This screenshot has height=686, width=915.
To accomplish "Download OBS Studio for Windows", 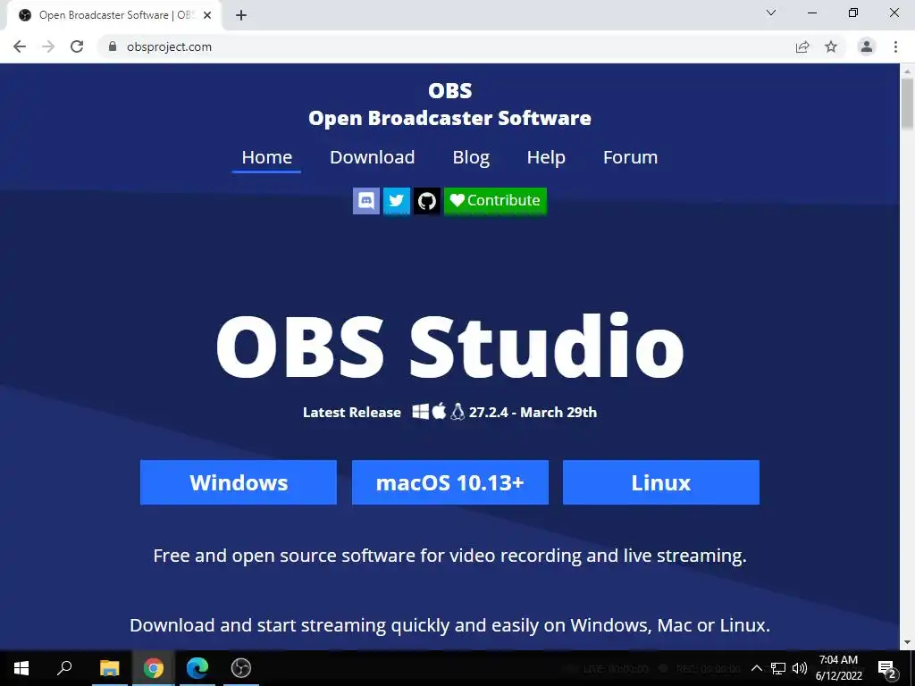I will (x=238, y=482).
